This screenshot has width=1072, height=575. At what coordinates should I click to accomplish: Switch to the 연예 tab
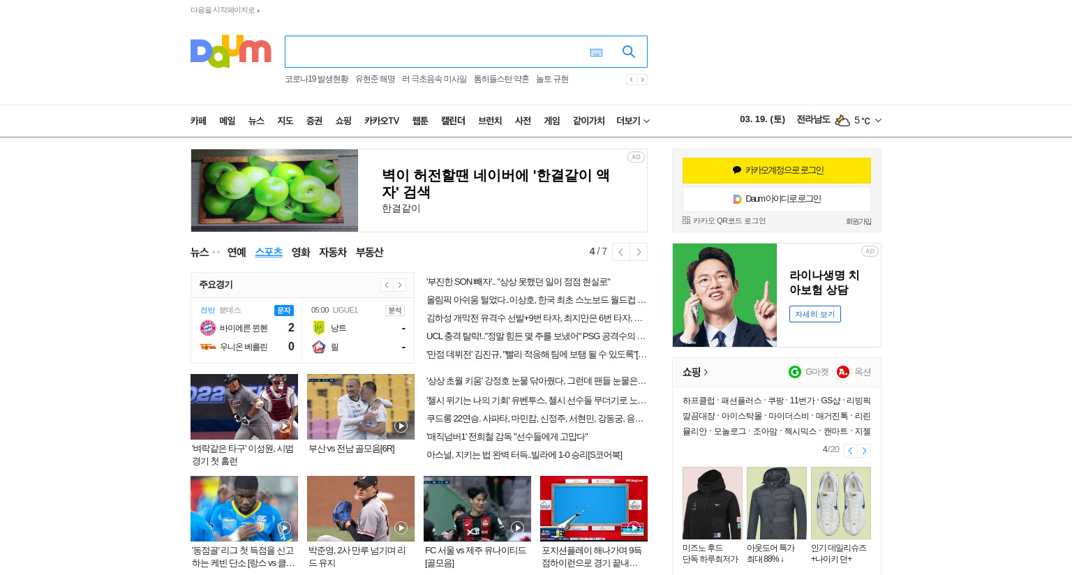237,252
